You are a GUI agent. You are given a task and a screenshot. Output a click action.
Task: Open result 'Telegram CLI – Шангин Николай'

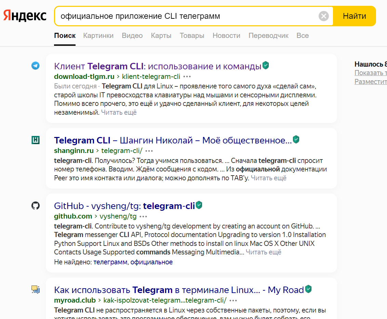tap(173, 140)
